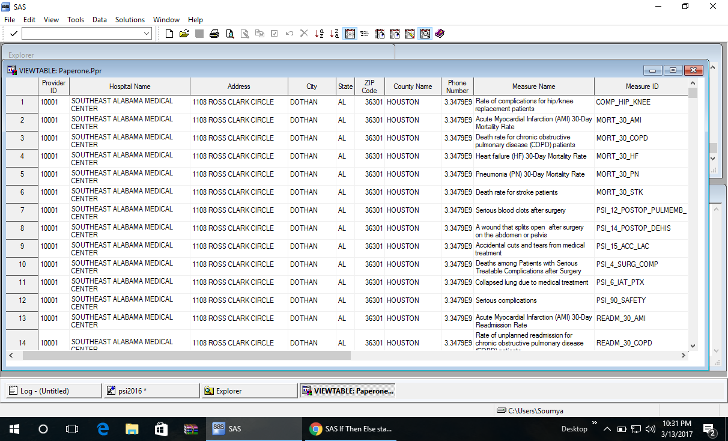Screen dimensions: 728x441
Task: Click the Hospital Name column header
Action: tap(130, 87)
